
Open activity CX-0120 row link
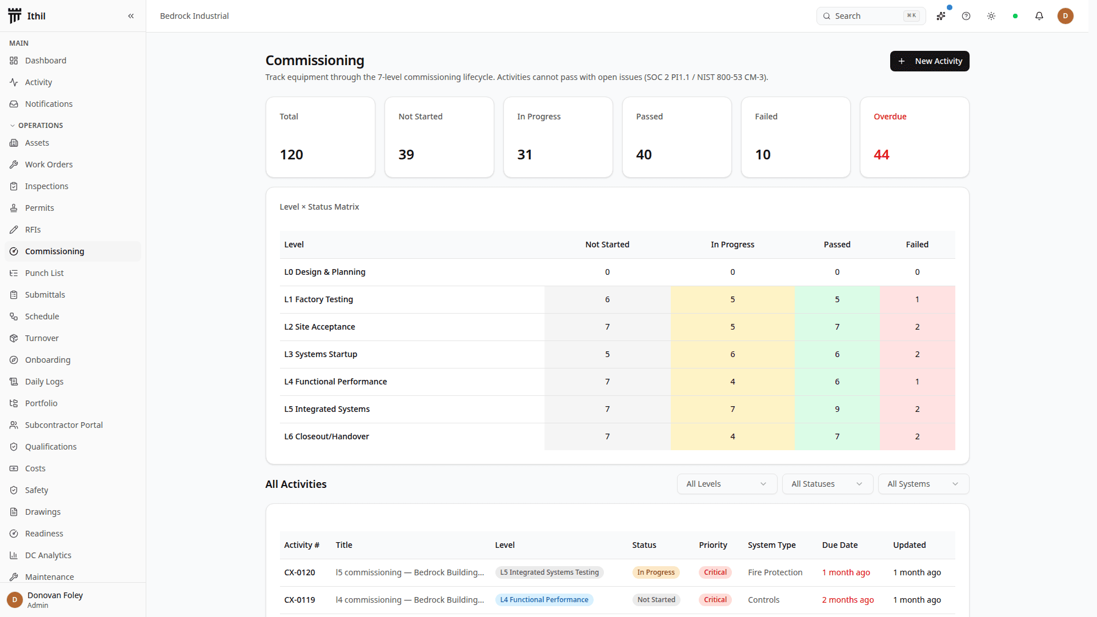299,572
